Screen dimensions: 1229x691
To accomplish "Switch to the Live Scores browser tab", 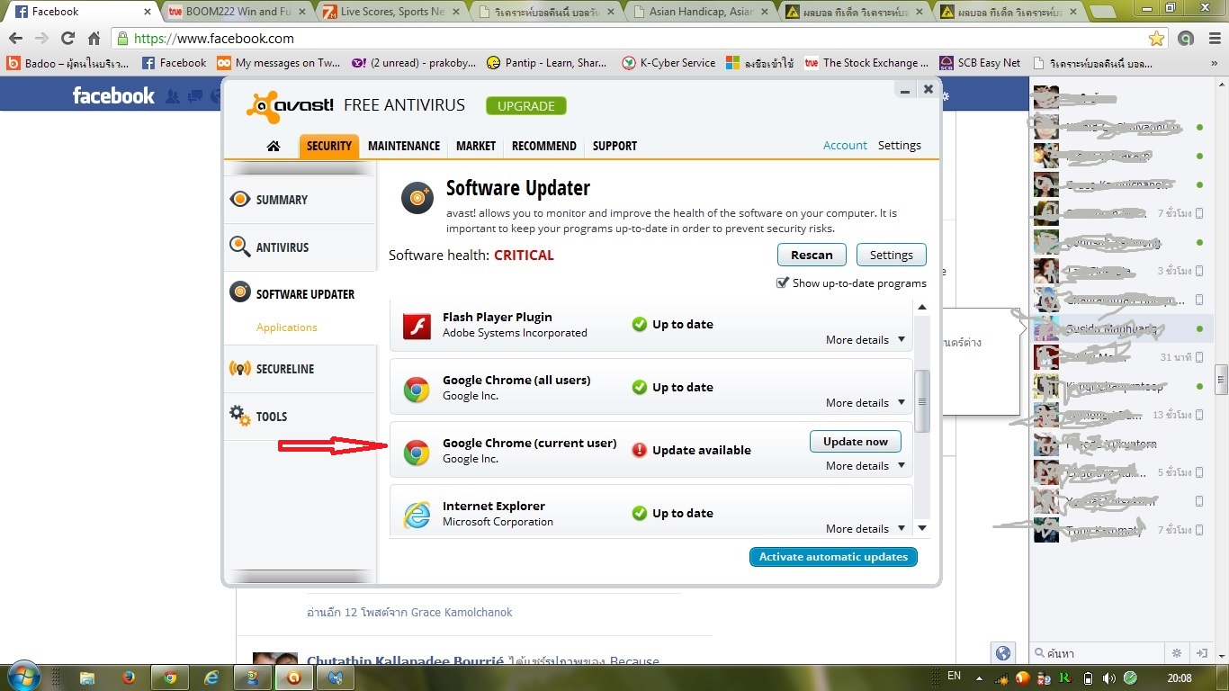I will tap(390, 12).
